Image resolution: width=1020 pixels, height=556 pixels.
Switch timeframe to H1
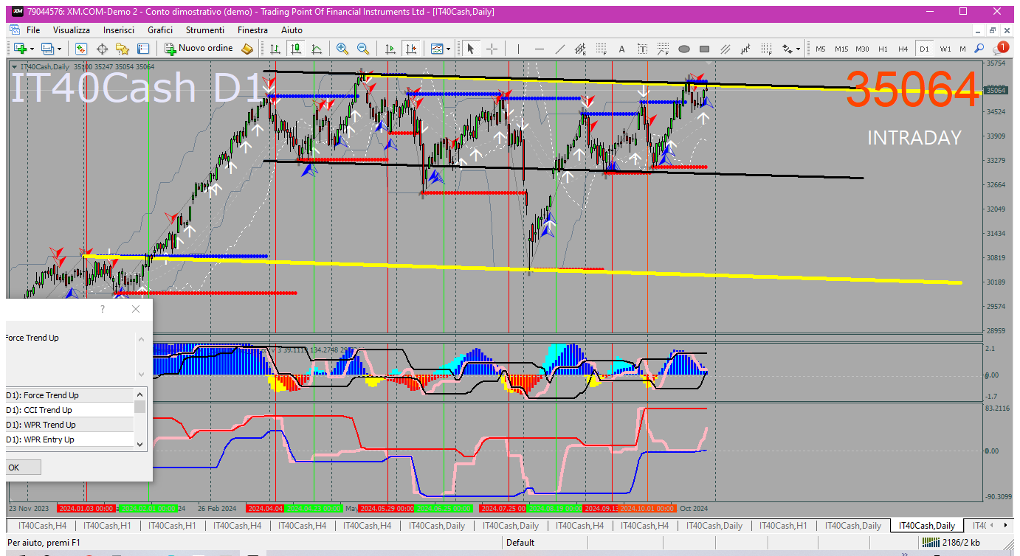883,49
